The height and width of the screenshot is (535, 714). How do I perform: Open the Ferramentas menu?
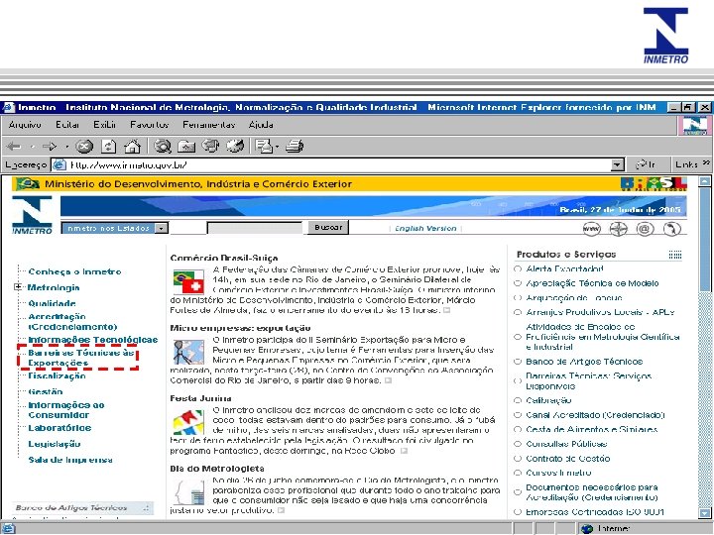pos(209,125)
